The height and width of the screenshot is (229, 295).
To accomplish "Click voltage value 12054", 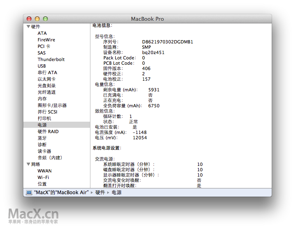I will click(x=140, y=138).
